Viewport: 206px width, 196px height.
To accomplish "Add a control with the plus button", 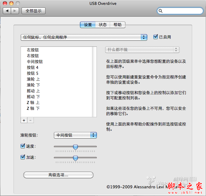I will point(24,120).
